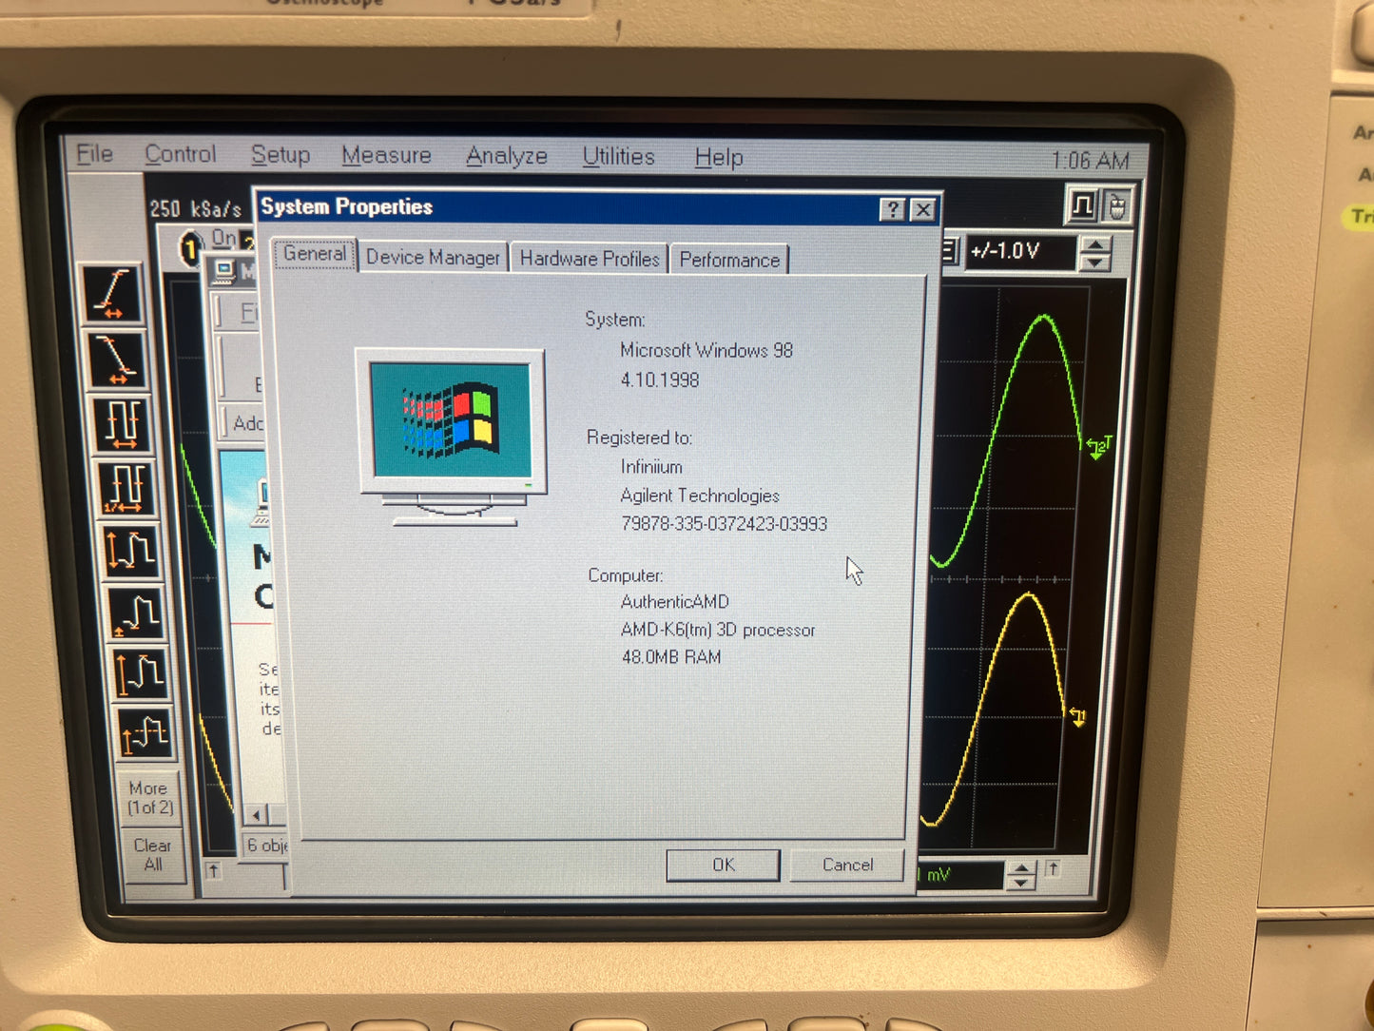Open the Analyze menu
The image size is (1374, 1031).
(507, 157)
